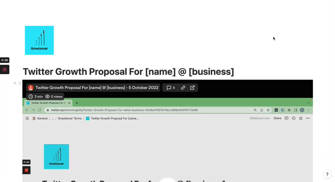Favorite the page with Notion star icon
The width and height of the screenshot is (335, 182).
(x=301, y=118)
